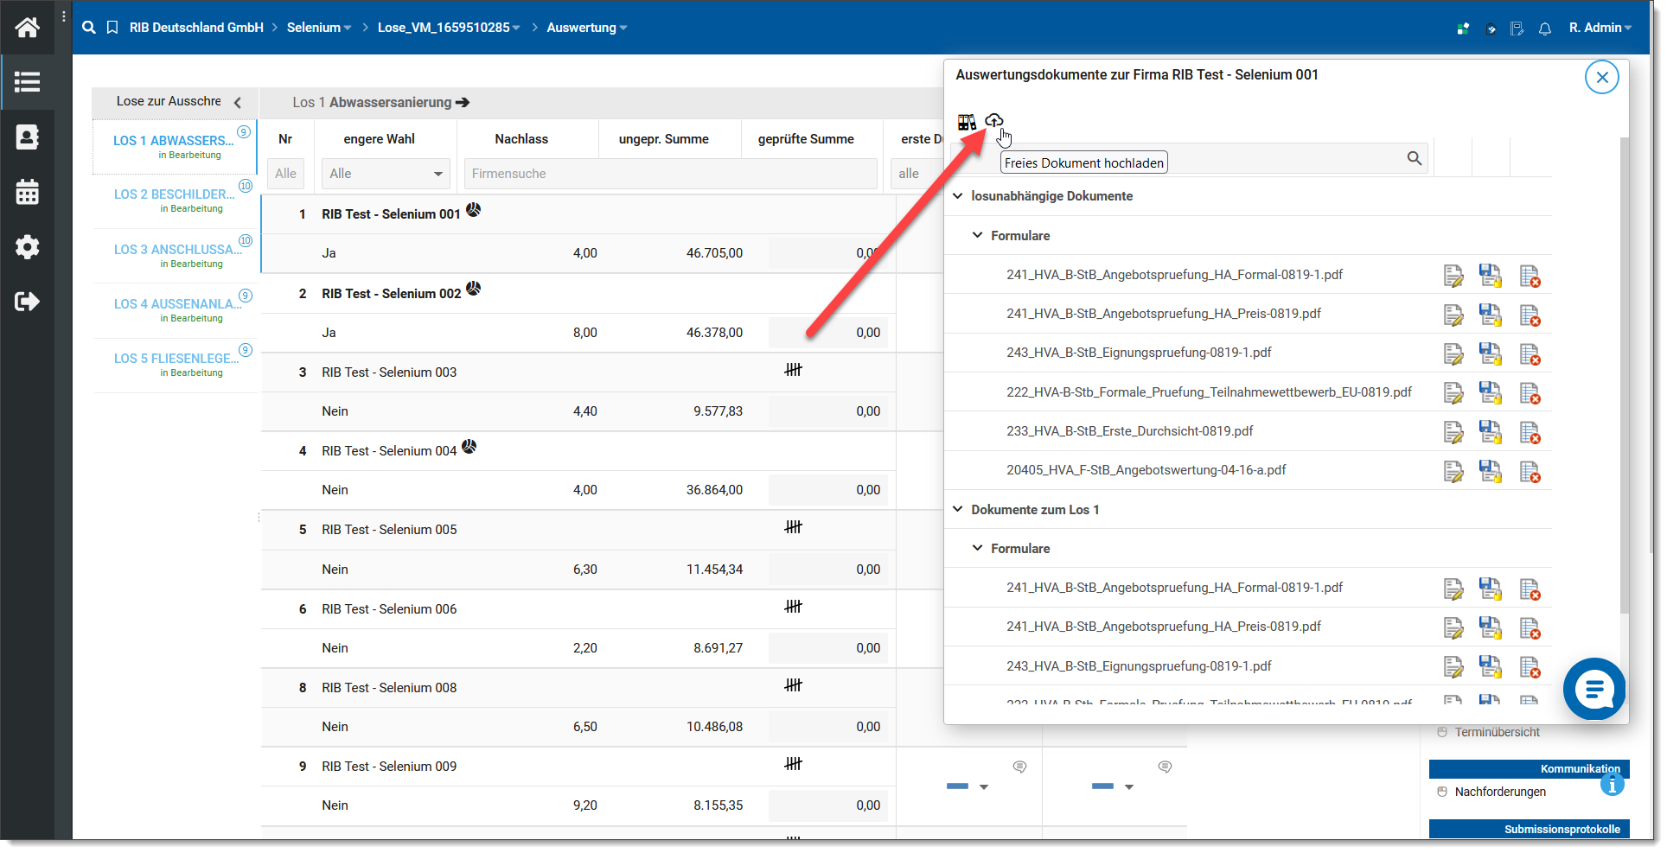1667x853 pixels.
Task: Select LOS 1 ABWASSERS... lot
Action: pos(175,146)
